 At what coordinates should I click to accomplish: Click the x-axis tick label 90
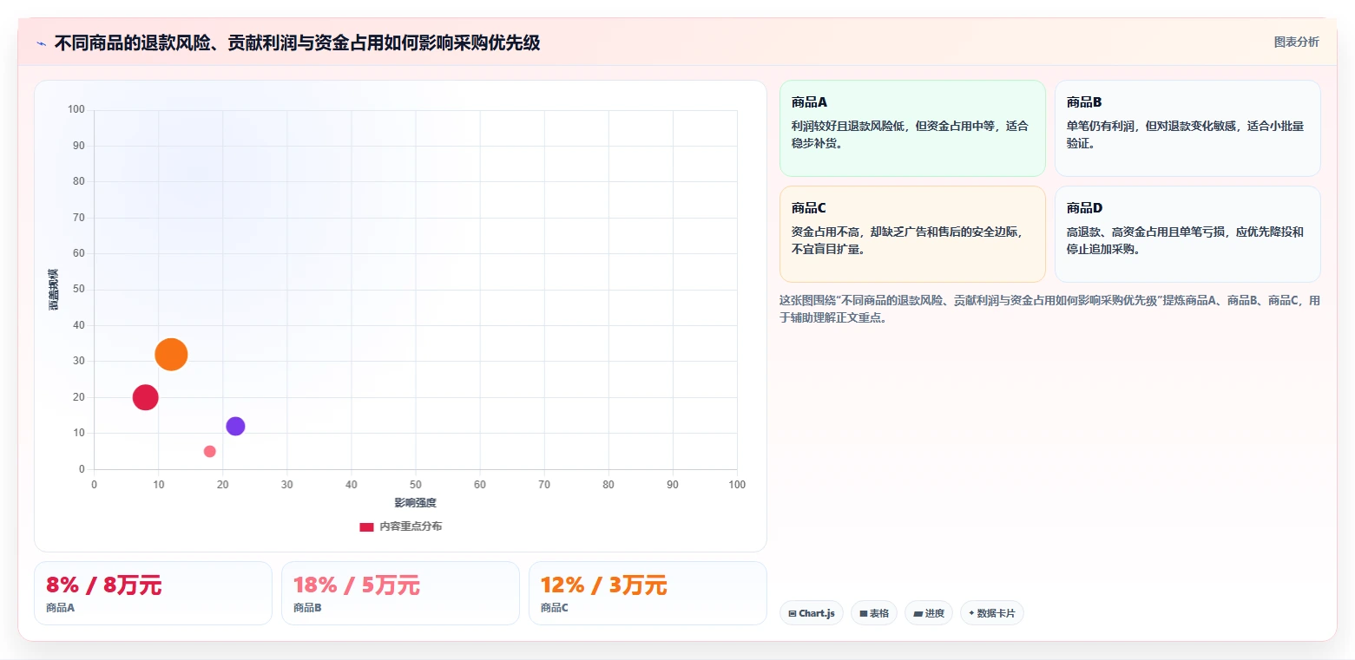click(x=673, y=485)
